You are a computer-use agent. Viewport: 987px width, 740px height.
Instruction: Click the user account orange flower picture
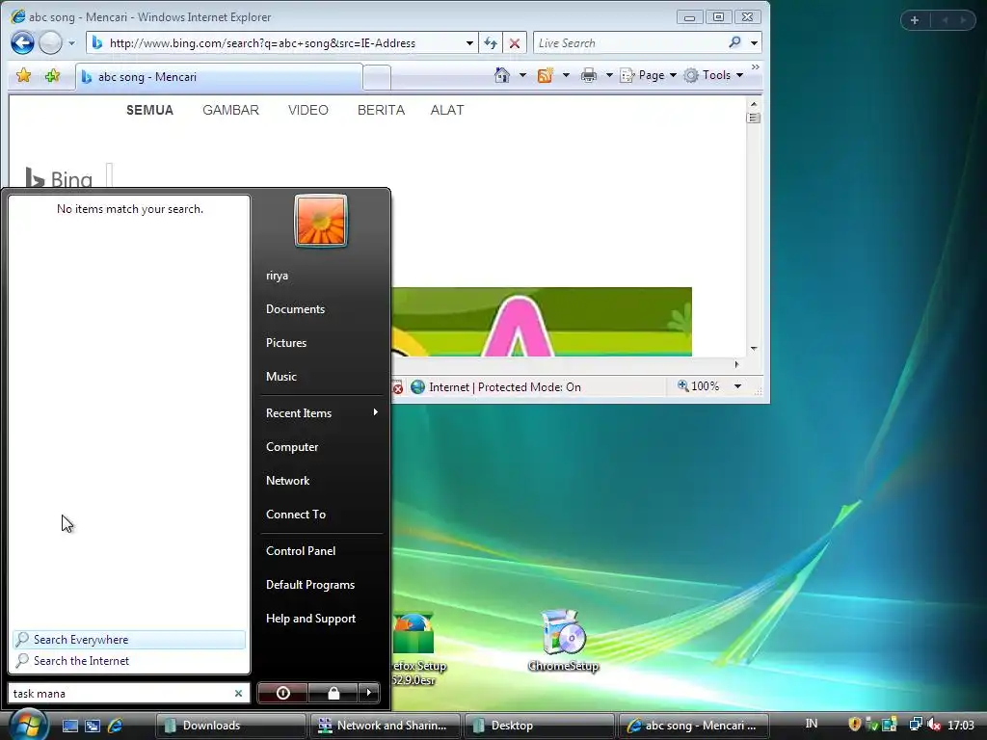[321, 221]
